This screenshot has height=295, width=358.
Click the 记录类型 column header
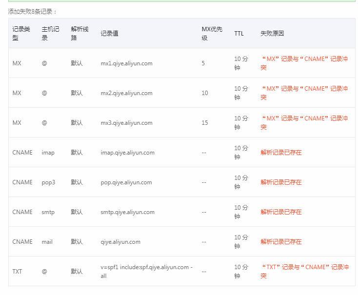[x=21, y=33]
